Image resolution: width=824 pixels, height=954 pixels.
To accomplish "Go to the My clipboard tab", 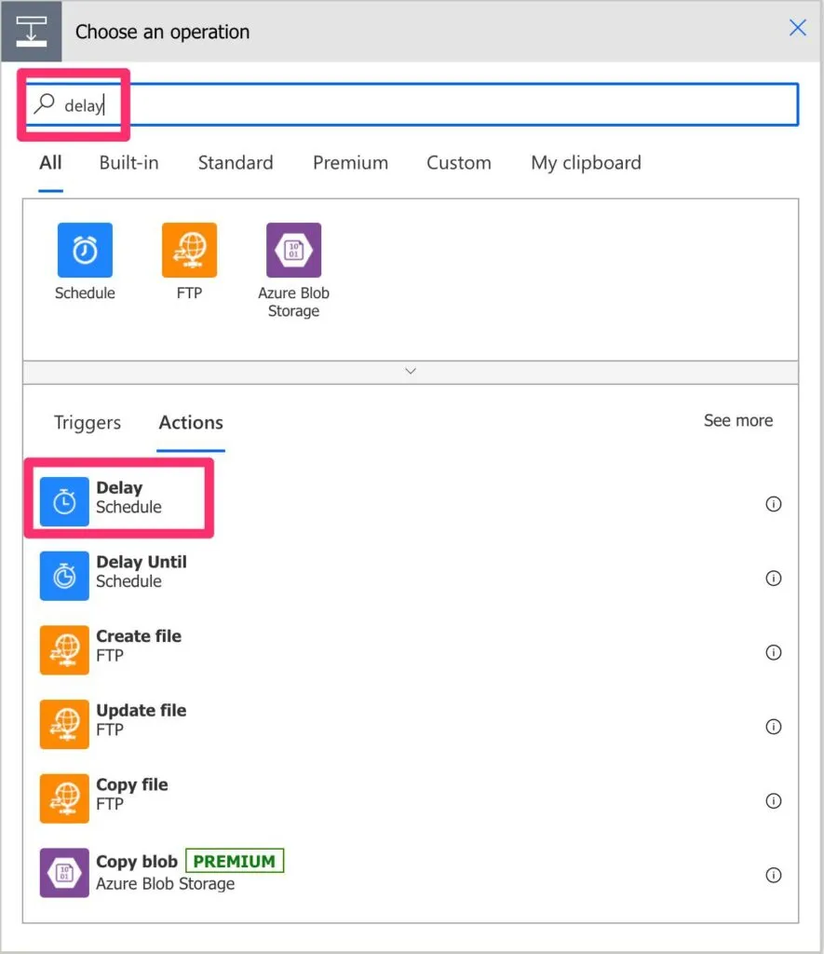I will pos(586,163).
